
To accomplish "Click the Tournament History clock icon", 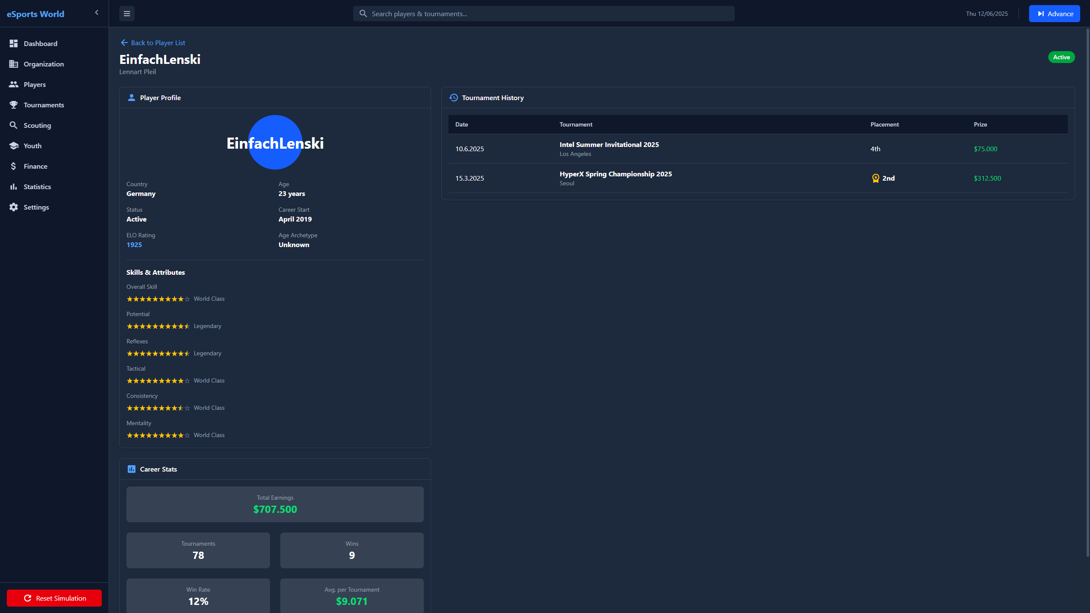I will tap(454, 98).
